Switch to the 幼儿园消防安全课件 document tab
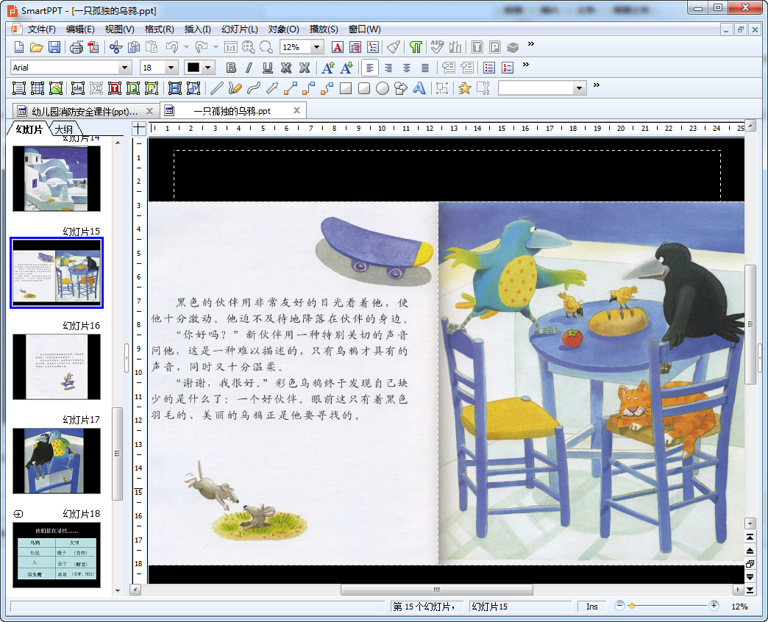Screen dimensions: 768x622 tap(85, 112)
